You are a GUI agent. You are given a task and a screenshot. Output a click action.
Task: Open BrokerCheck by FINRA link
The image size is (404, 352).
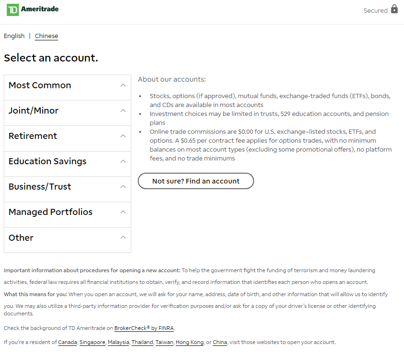coord(144,328)
